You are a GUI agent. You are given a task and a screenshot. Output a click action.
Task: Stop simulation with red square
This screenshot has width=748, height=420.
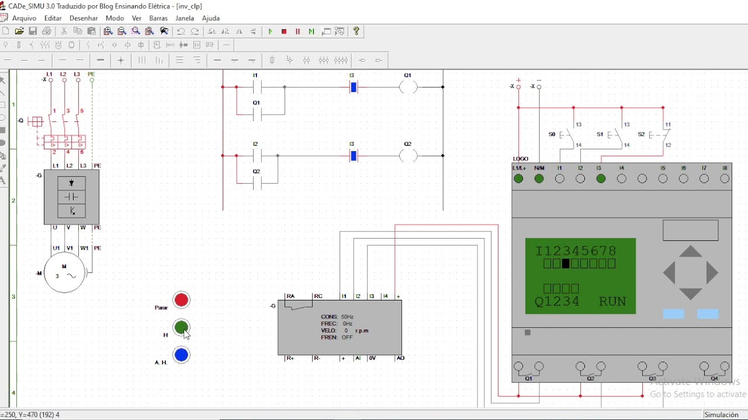(x=284, y=32)
